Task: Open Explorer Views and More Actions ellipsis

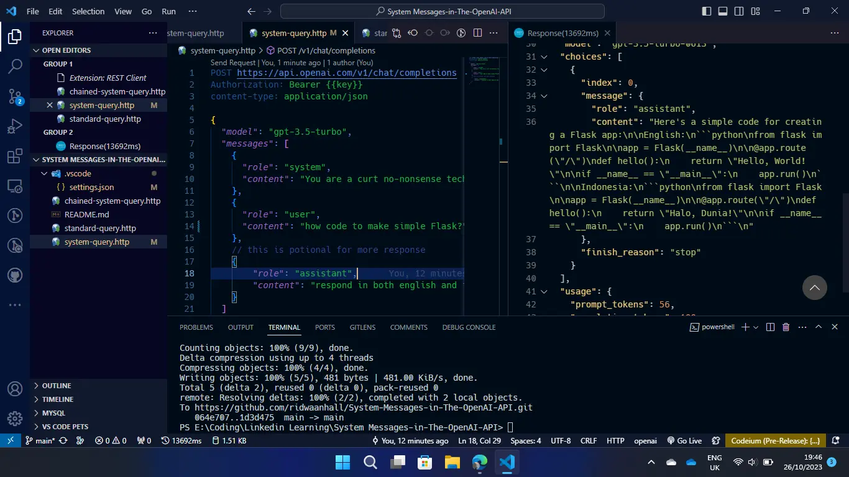Action: point(153,33)
